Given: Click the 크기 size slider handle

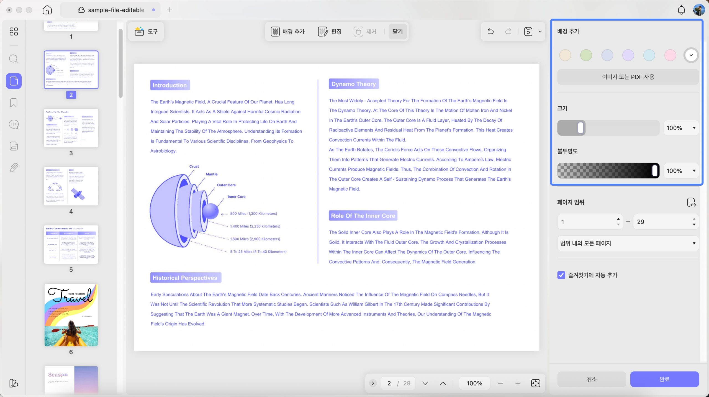Looking at the screenshot, I should tap(580, 128).
